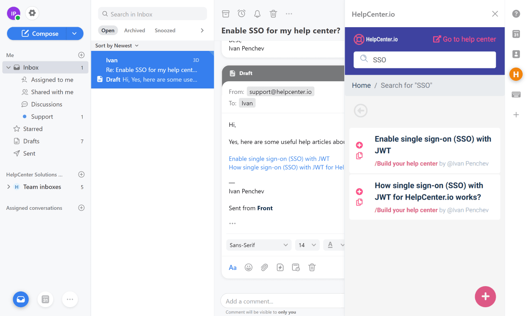This screenshot has width=527, height=316.
Task: Insert How single sign-on article with plus
Action: (359, 192)
